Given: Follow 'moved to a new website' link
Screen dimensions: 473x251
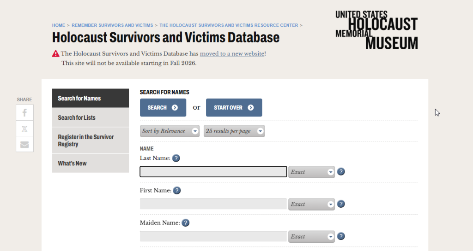Looking at the screenshot, I should tap(232, 54).
